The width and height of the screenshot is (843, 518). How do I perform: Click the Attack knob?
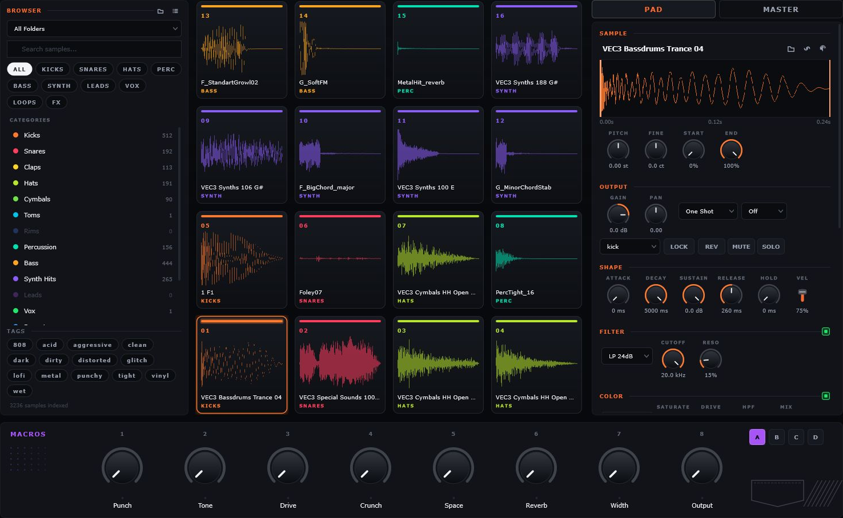click(618, 295)
